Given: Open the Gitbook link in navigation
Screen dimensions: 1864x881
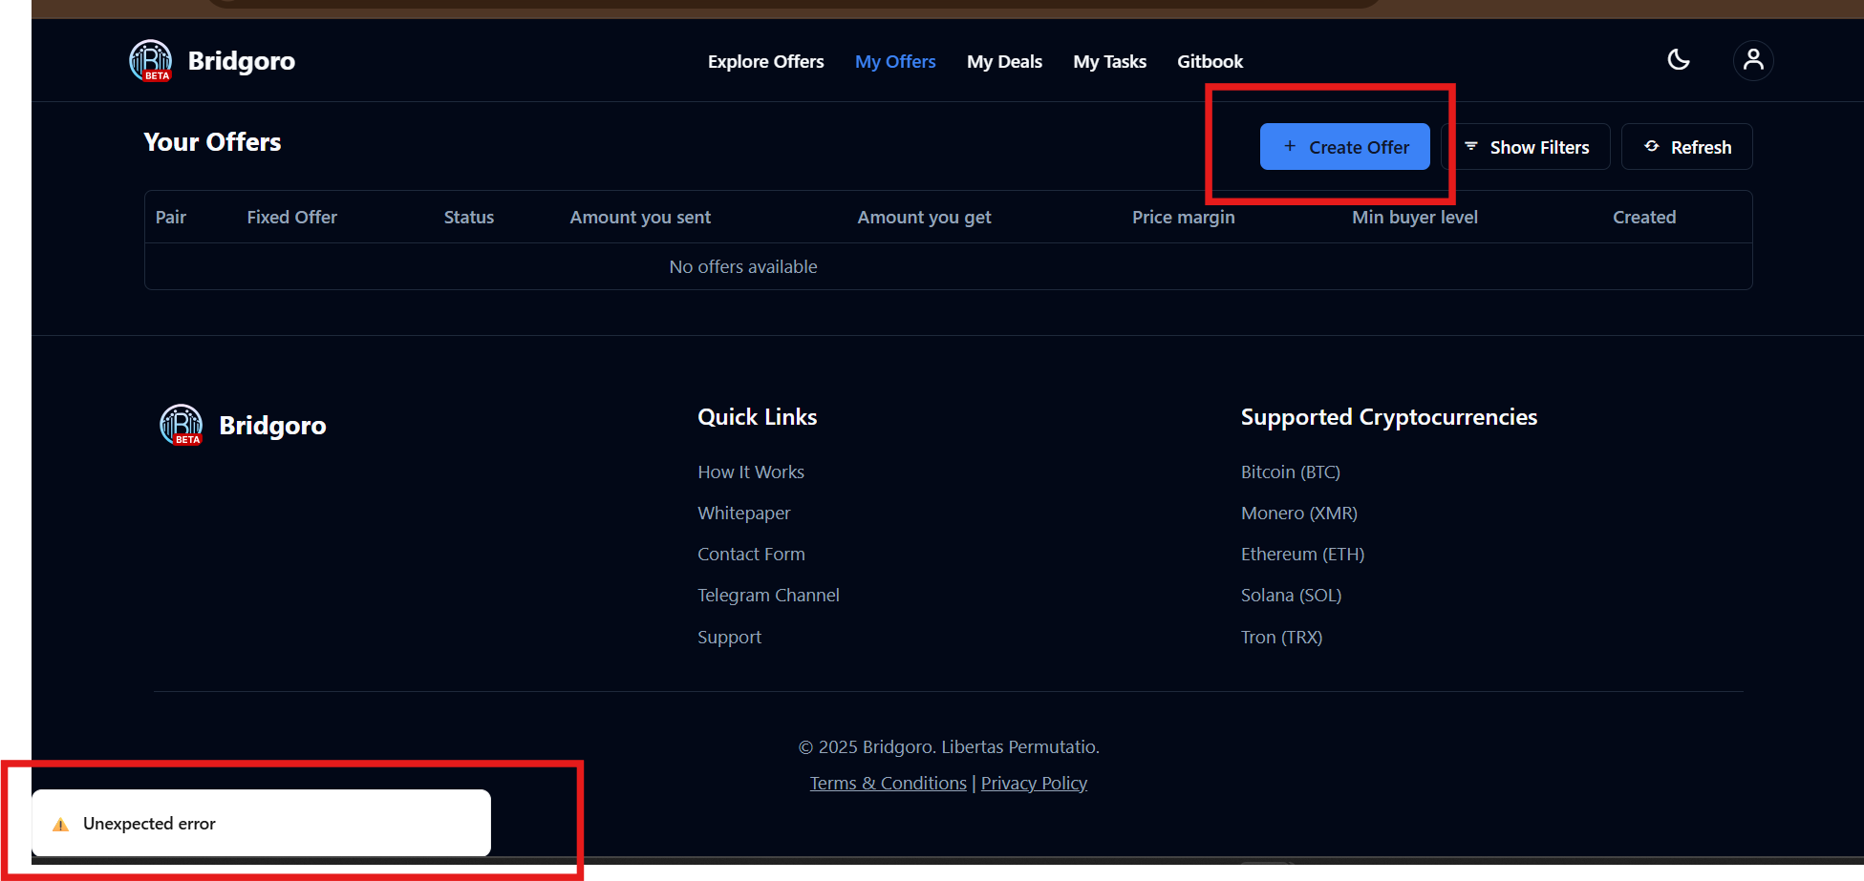Looking at the screenshot, I should click(1210, 61).
